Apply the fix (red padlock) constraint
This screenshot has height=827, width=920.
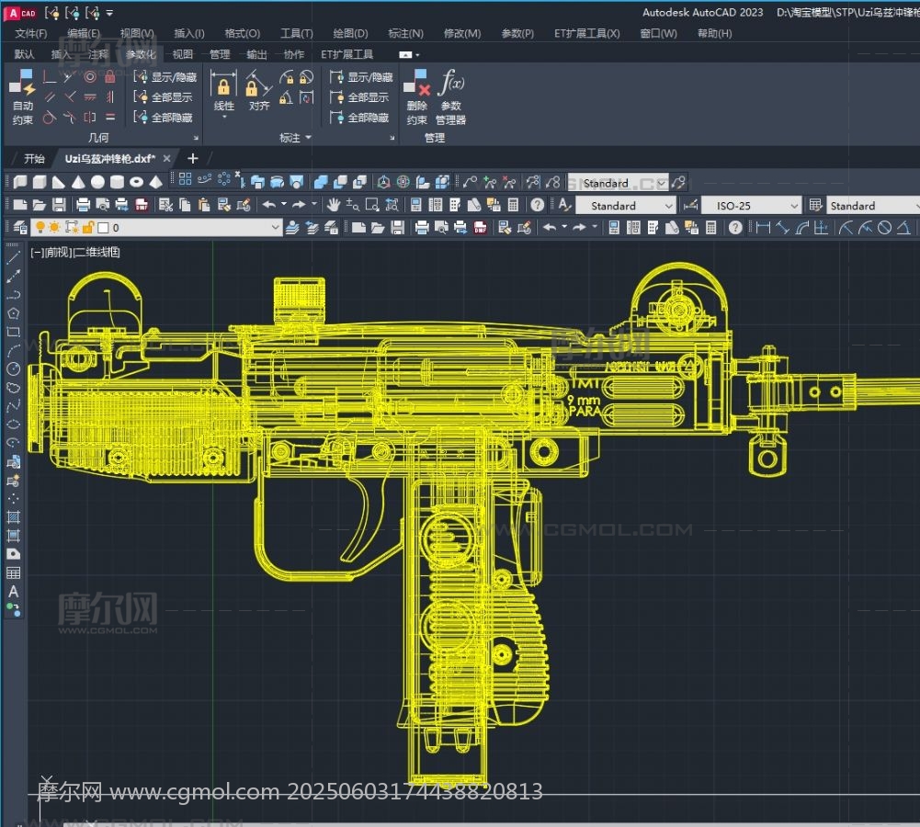click(109, 77)
